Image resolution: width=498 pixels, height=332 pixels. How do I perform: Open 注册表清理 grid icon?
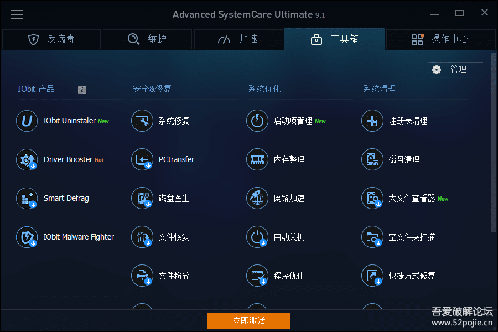pos(372,121)
